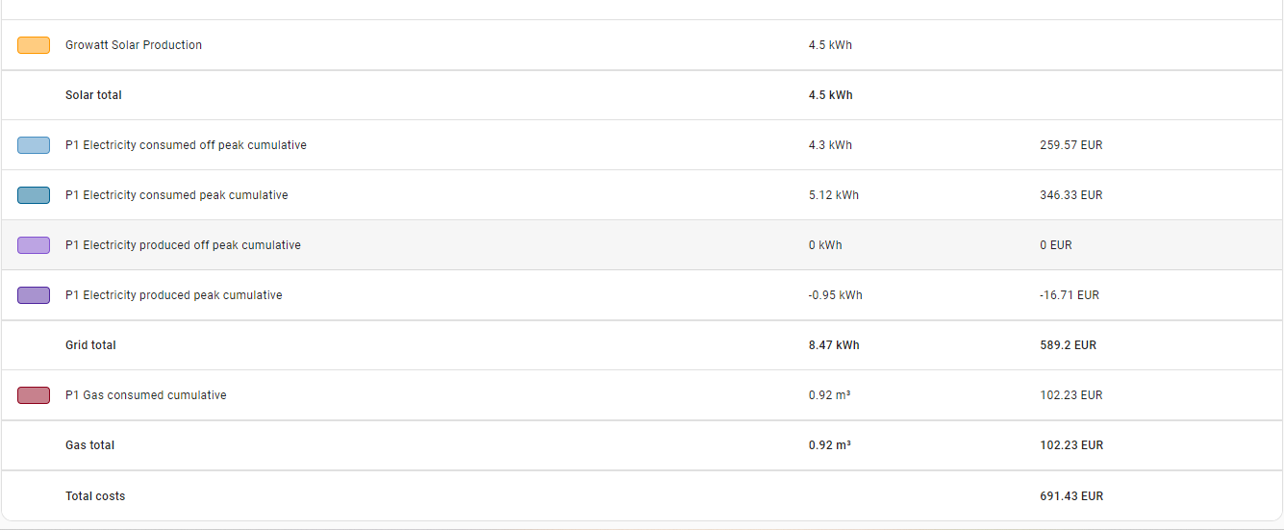Screen dimensions: 1284x530
Task: Click the orange Growatt Solar Production swatch
Action: pyautogui.click(x=34, y=45)
